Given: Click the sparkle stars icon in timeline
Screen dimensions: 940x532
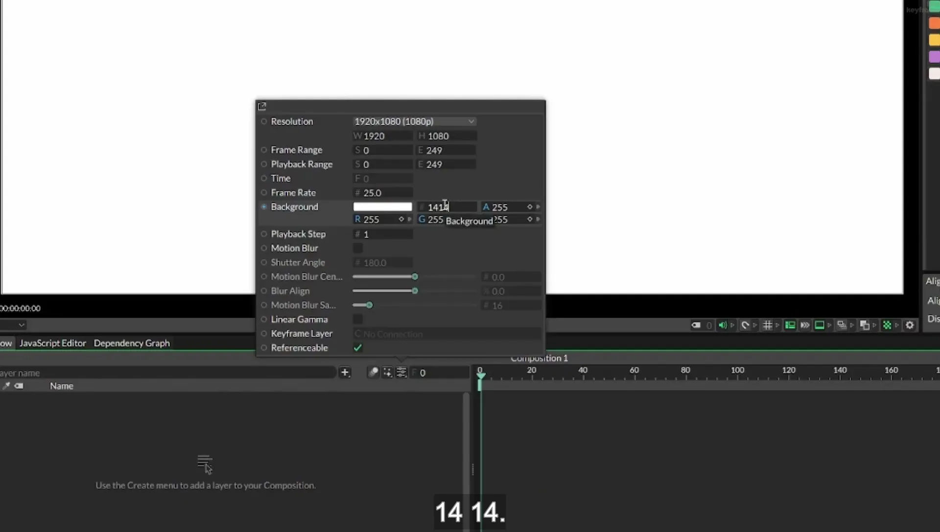Looking at the screenshot, I should [387, 373].
